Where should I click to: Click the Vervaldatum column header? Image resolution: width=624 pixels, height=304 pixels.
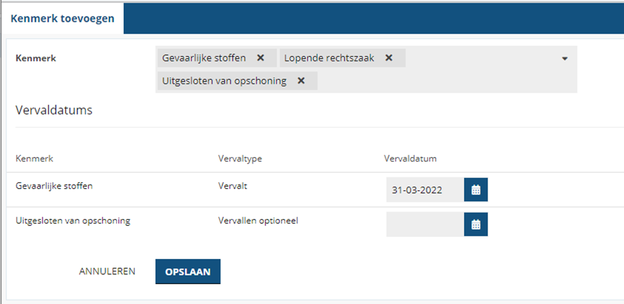pyautogui.click(x=410, y=159)
